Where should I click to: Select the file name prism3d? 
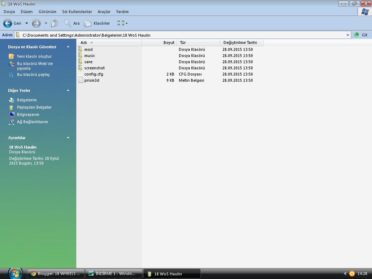pos(92,80)
